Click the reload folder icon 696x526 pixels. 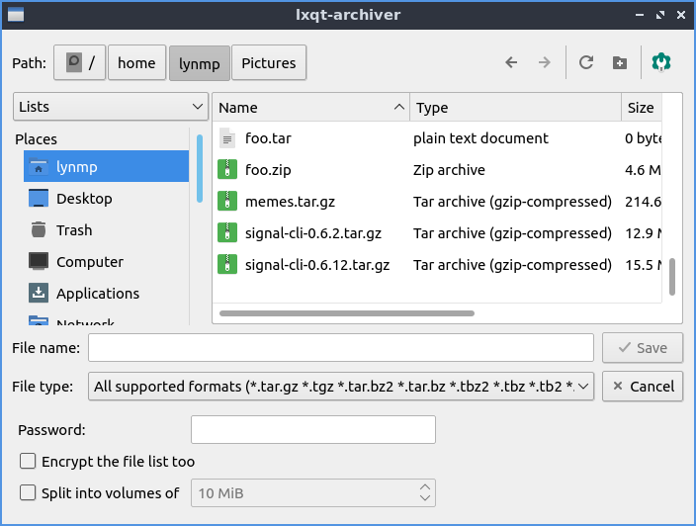[586, 62]
